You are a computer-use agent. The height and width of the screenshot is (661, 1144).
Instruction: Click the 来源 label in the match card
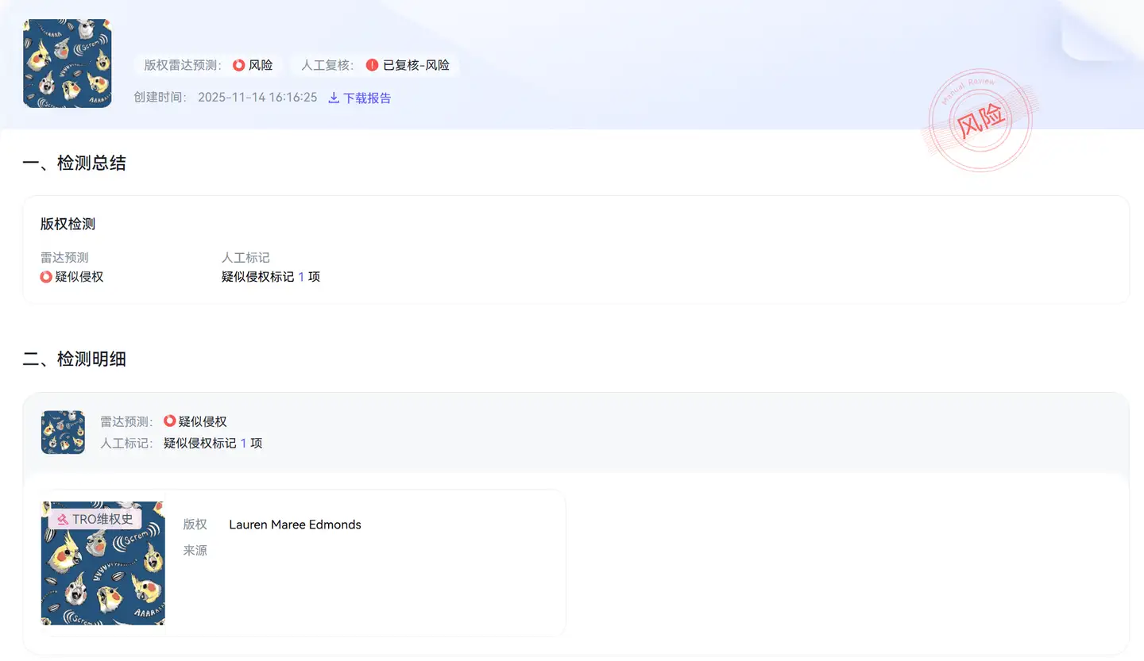click(x=195, y=550)
